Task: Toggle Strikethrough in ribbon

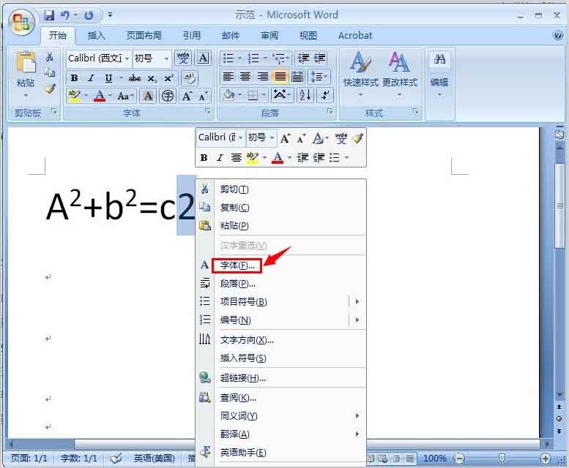Action: coord(135,78)
